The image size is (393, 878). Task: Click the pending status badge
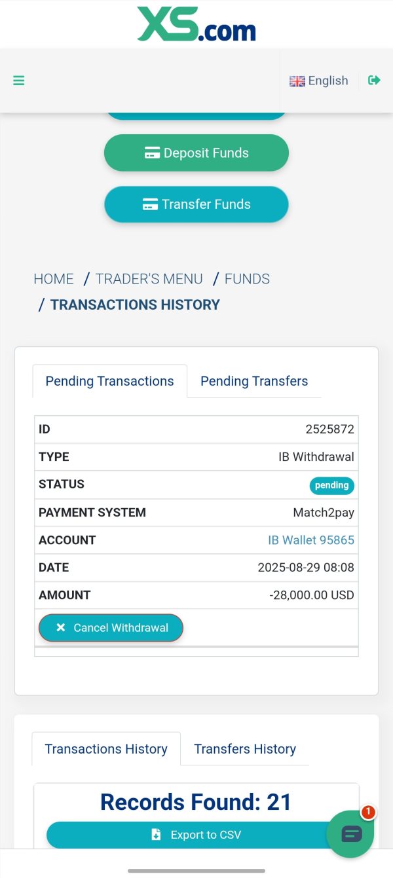331,485
